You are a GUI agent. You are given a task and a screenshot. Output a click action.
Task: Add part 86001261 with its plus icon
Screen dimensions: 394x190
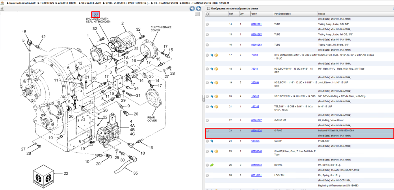(207, 24)
